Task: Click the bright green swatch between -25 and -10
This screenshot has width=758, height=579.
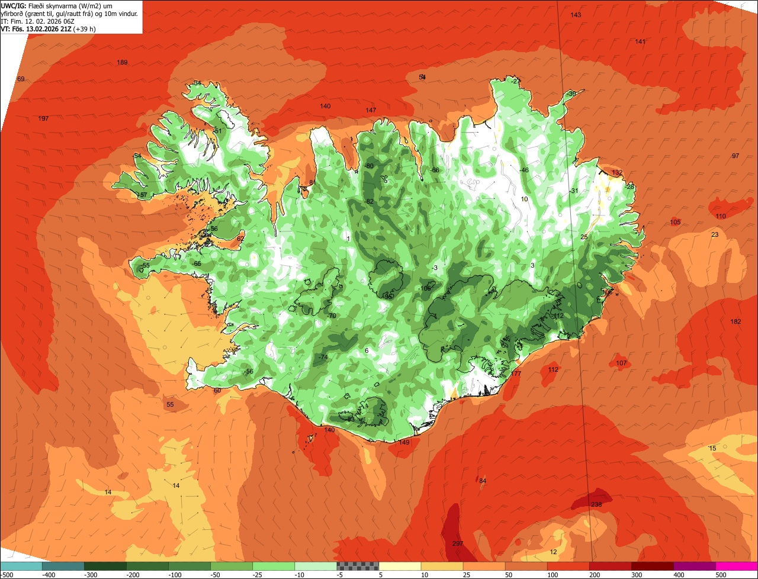Action: (x=274, y=566)
